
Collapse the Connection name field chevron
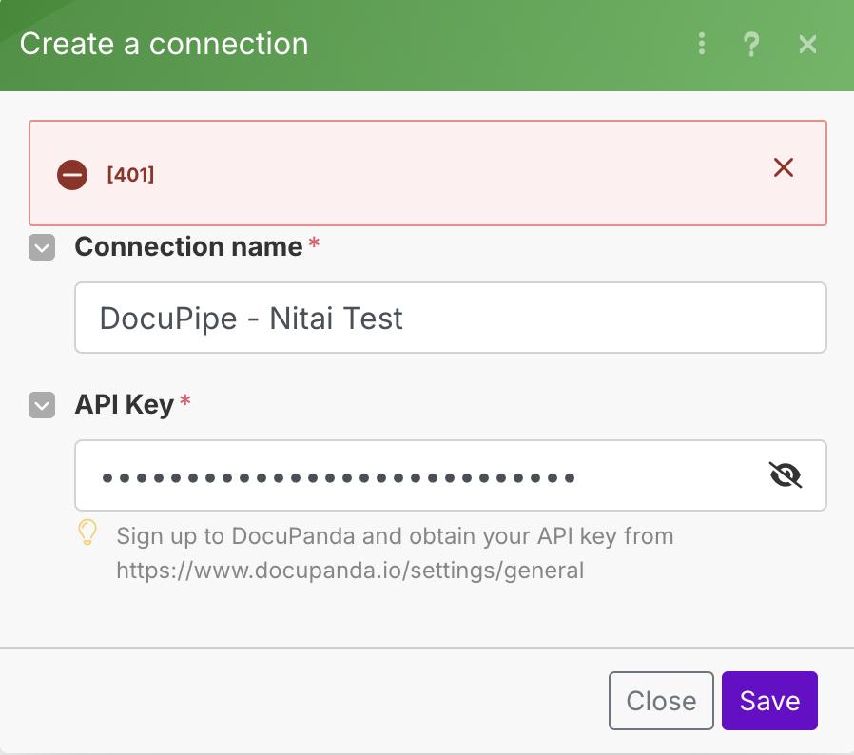[42, 247]
